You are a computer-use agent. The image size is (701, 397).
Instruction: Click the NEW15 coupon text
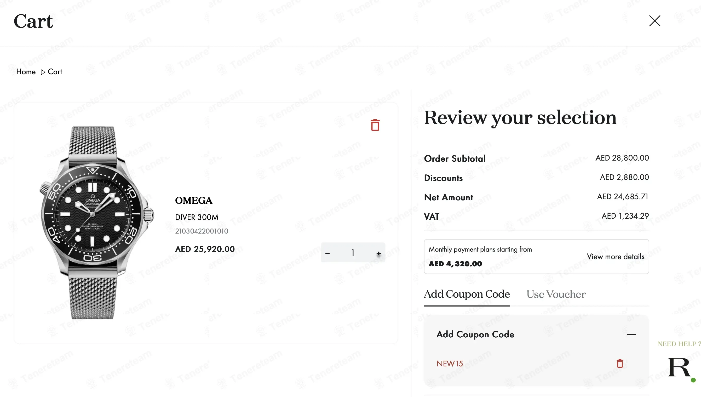tap(450, 364)
